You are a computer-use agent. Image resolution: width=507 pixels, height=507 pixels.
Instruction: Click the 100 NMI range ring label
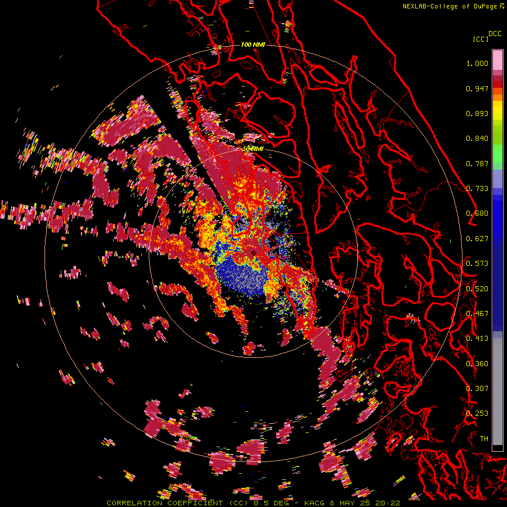(253, 45)
